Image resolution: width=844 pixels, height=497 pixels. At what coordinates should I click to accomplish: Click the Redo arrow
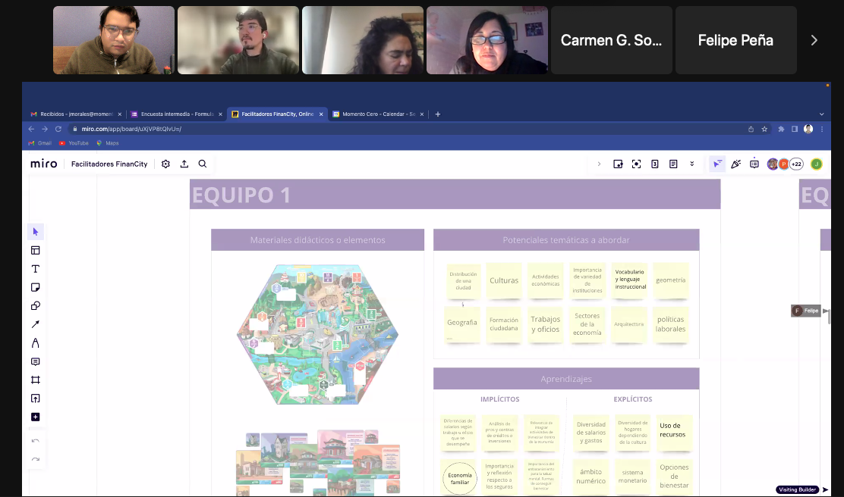36,459
